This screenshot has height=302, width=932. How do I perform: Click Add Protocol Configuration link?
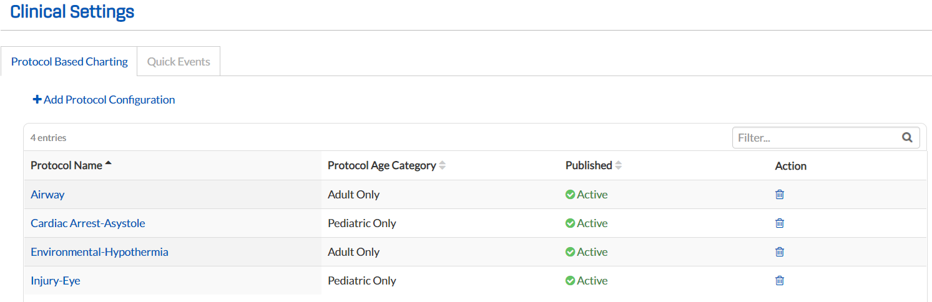(x=109, y=100)
